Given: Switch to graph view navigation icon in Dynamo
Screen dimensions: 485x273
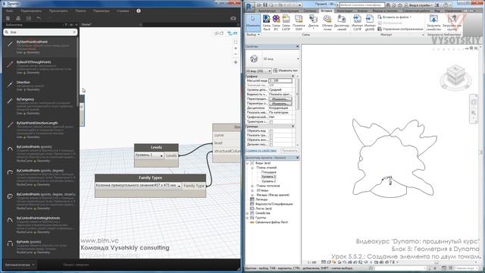Looking at the screenshot, I should click(x=233, y=33).
